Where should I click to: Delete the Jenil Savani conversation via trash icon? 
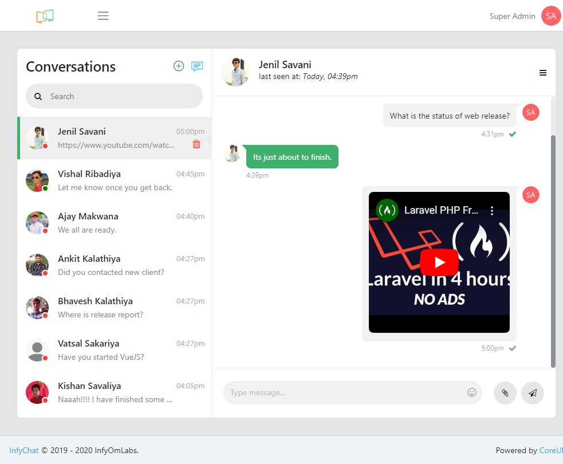point(196,144)
